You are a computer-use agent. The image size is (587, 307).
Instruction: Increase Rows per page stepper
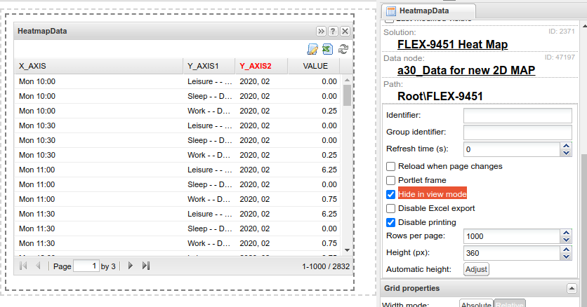tap(566, 233)
